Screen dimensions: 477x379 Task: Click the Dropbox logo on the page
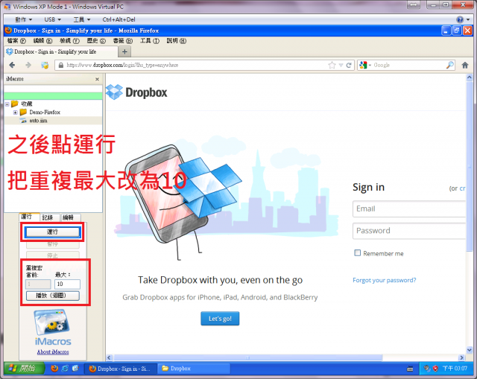[136, 92]
